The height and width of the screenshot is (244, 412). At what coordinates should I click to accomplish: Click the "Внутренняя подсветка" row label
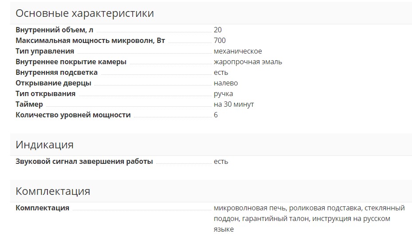56,73
